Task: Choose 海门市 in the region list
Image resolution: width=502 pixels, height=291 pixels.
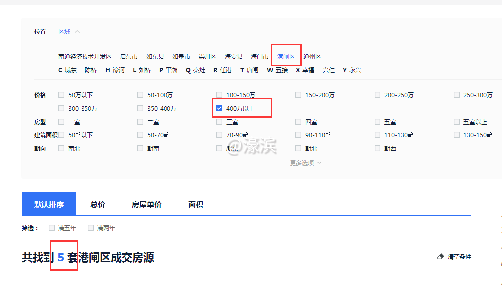Action: click(259, 56)
